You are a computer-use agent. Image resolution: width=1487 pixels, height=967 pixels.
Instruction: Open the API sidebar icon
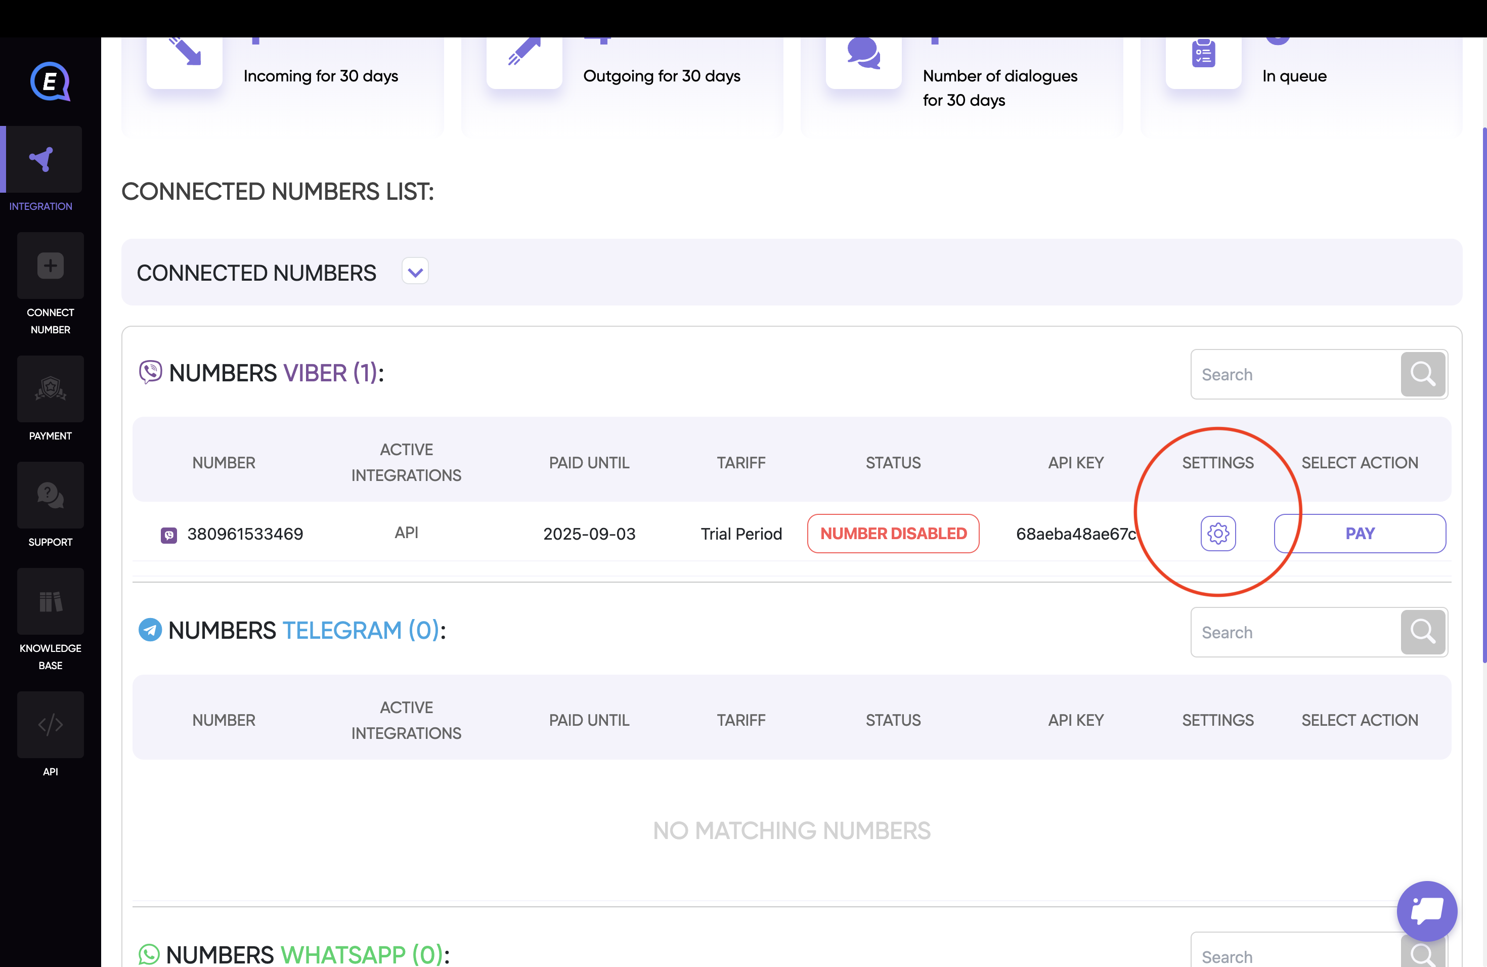50,725
